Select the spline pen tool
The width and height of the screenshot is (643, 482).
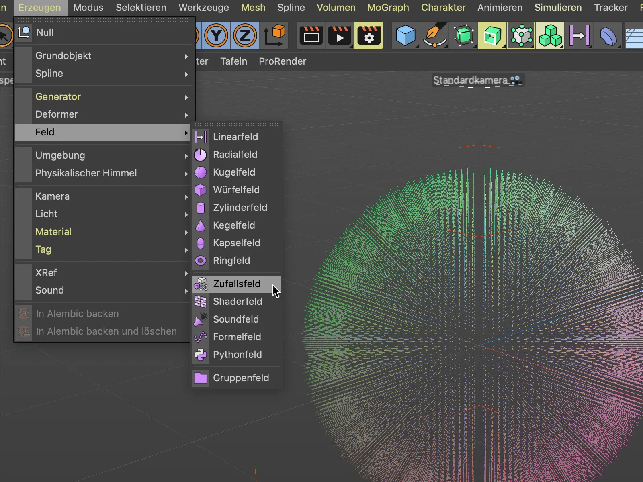coord(434,36)
